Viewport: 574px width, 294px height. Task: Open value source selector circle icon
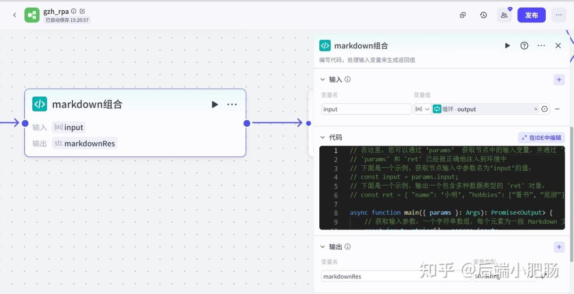(x=544, y=109)
